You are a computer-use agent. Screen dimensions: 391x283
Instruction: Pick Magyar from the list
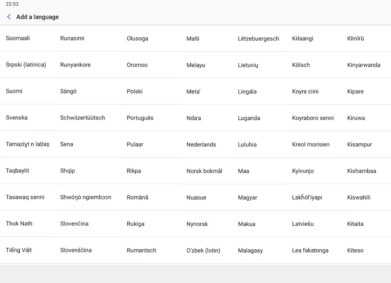pyautogui.click(x=248, y=197)
